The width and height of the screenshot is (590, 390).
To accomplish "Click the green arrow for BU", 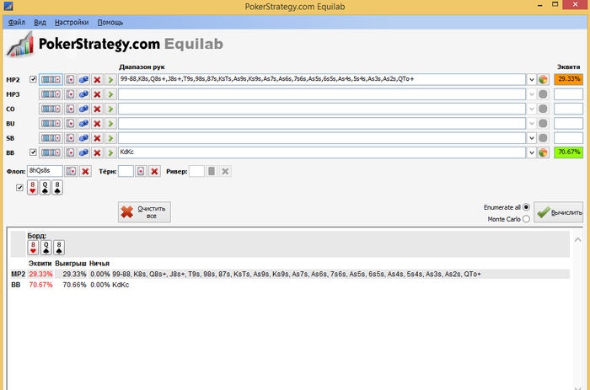I will (x=110, y=124).
